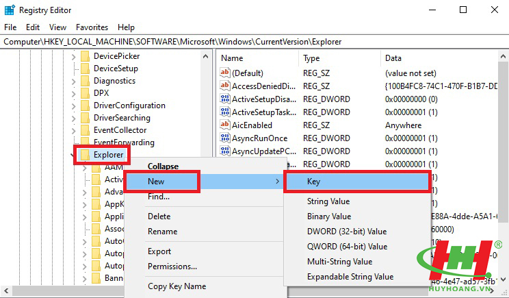Select the DevicePicker folder icon

(x=86, y=56)
